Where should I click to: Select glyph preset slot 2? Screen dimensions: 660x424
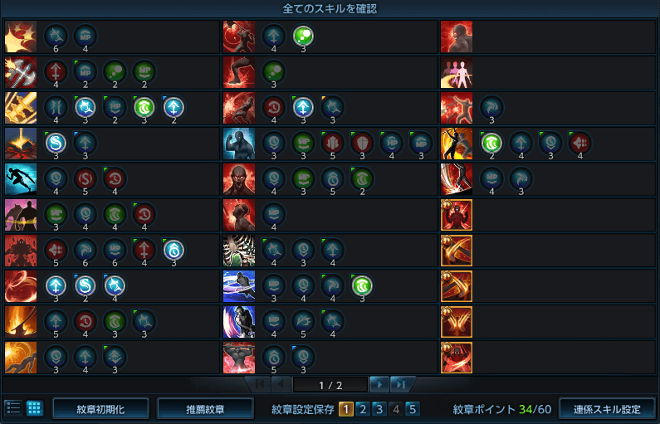pos(363,409)
